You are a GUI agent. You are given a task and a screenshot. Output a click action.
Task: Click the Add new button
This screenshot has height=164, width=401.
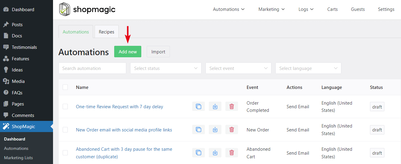click(128, 52)
